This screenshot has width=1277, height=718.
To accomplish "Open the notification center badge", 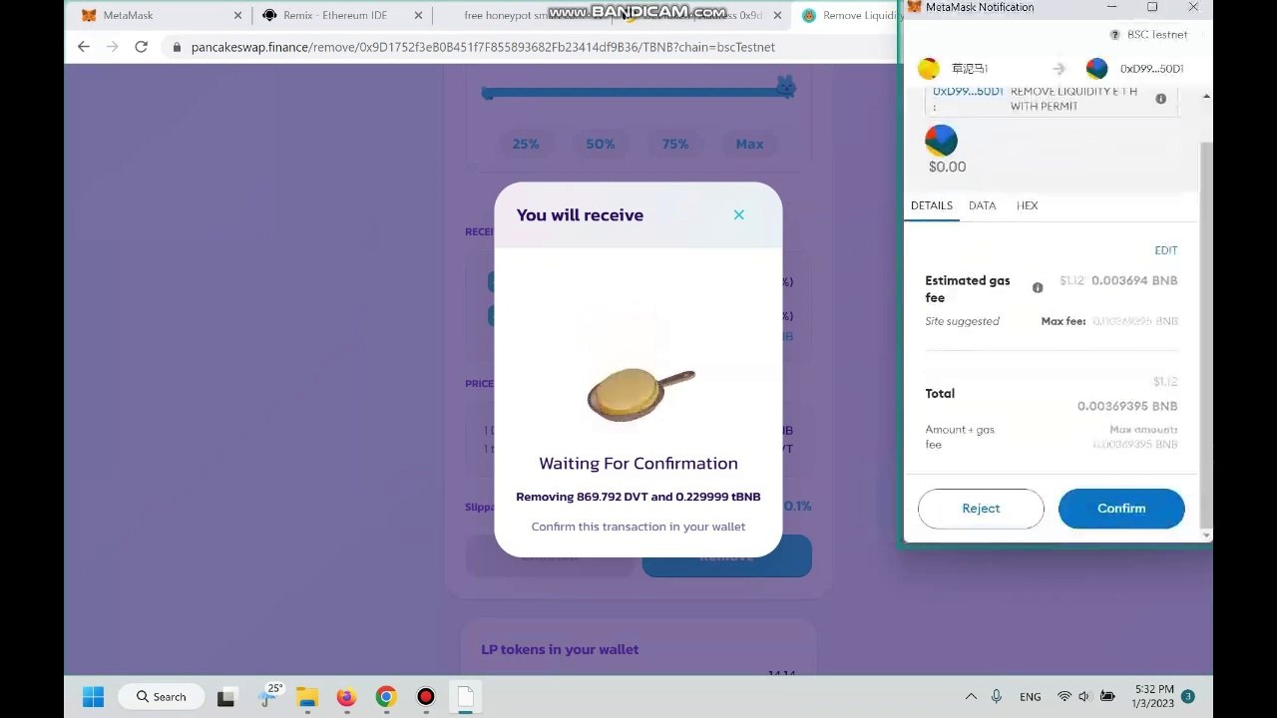I will tap(1187, 697).
